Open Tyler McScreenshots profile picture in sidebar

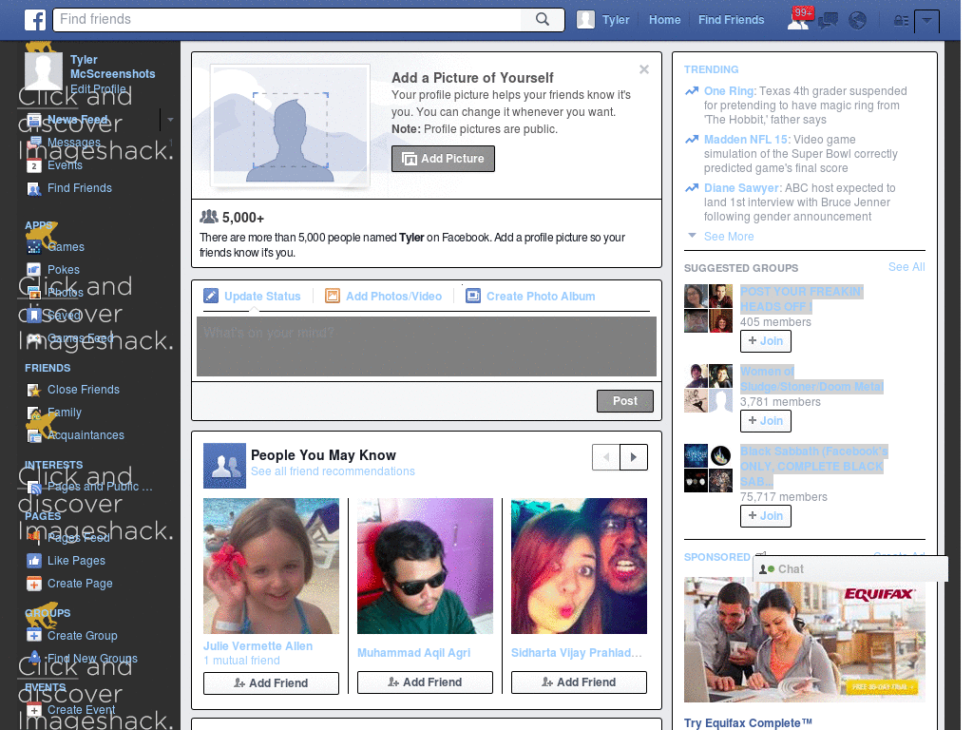tap(44, 71)
